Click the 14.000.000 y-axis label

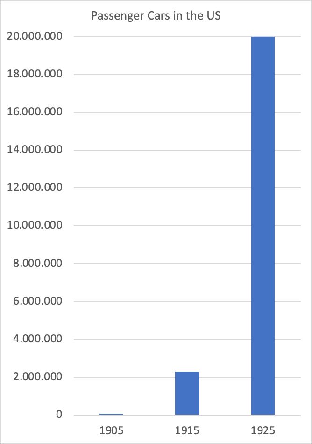[x=35, y=150]
